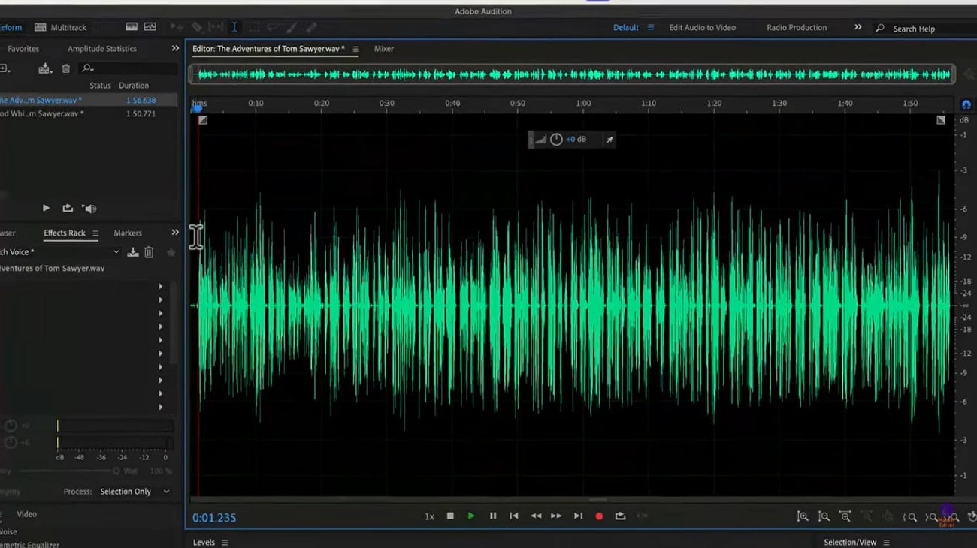Click the Files panel search field
This screenshot has height=548, width=977.
128,68
